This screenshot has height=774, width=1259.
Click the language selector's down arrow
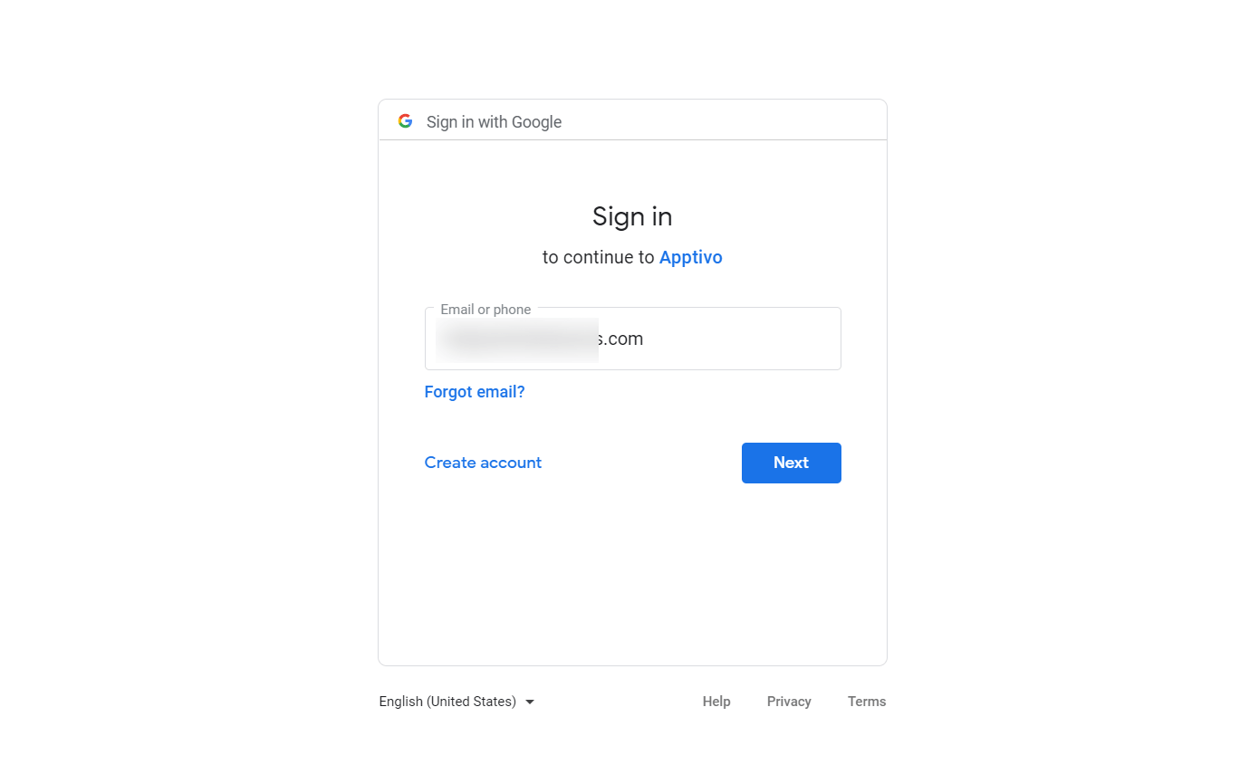(x=530, y=702)
